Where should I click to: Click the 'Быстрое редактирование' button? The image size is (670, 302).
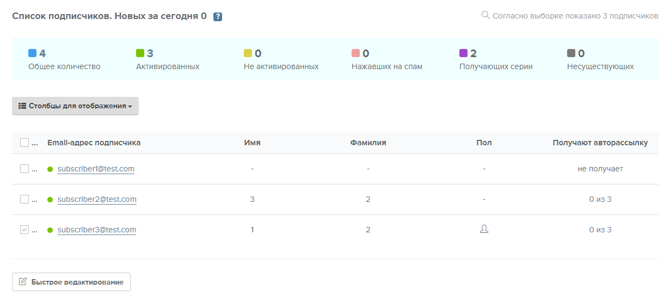71,282
